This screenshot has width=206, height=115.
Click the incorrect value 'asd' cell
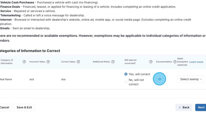pyautogui.click(x=31, y=79)
